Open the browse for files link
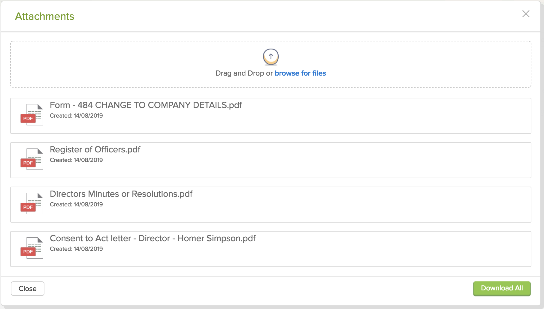544x309 pixels. (x=300, y=73)
